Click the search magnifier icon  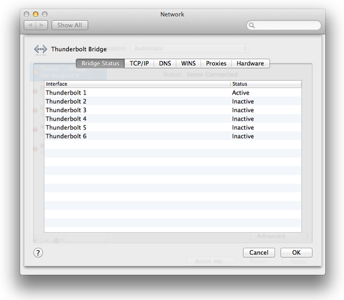pyautogui.click(x=252, y=26)
